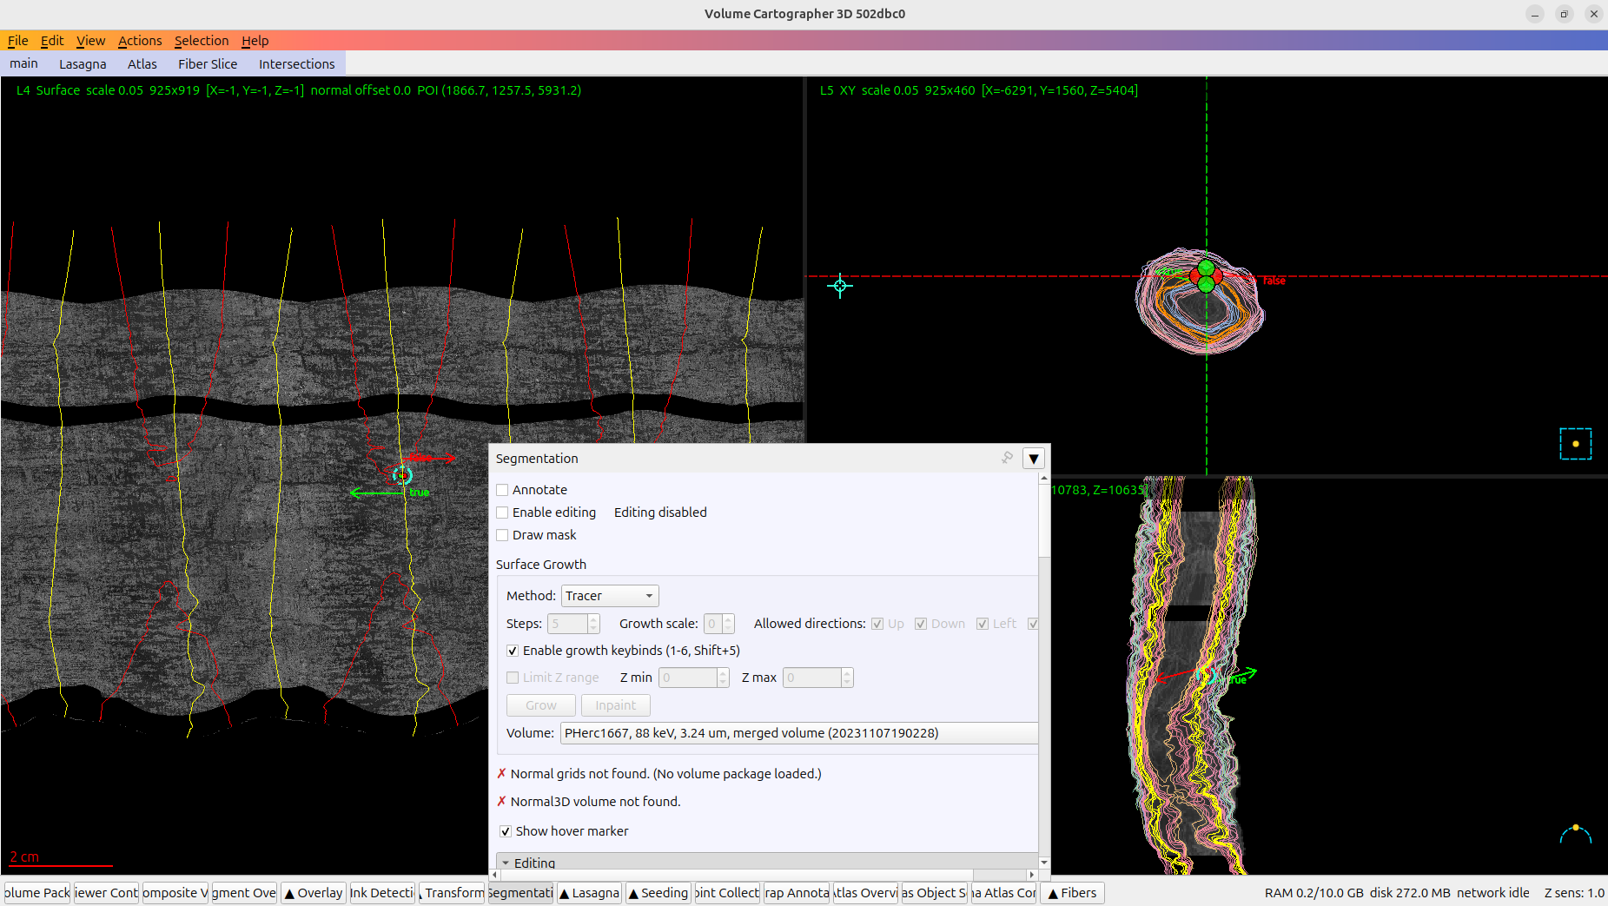Screen dimensions: 1608x906
Task: Click the Seeding tab triangle icon
Action: point(633,893)
